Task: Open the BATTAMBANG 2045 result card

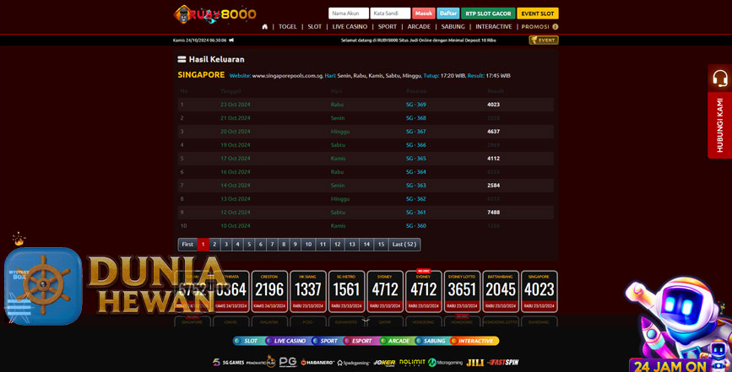Action: point(501,291)
